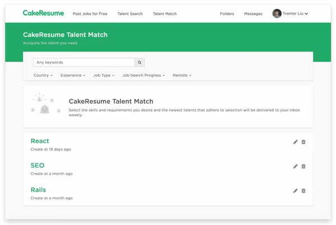Open the Talent Search page
336x225 pixels.
[x=130, y=13]
